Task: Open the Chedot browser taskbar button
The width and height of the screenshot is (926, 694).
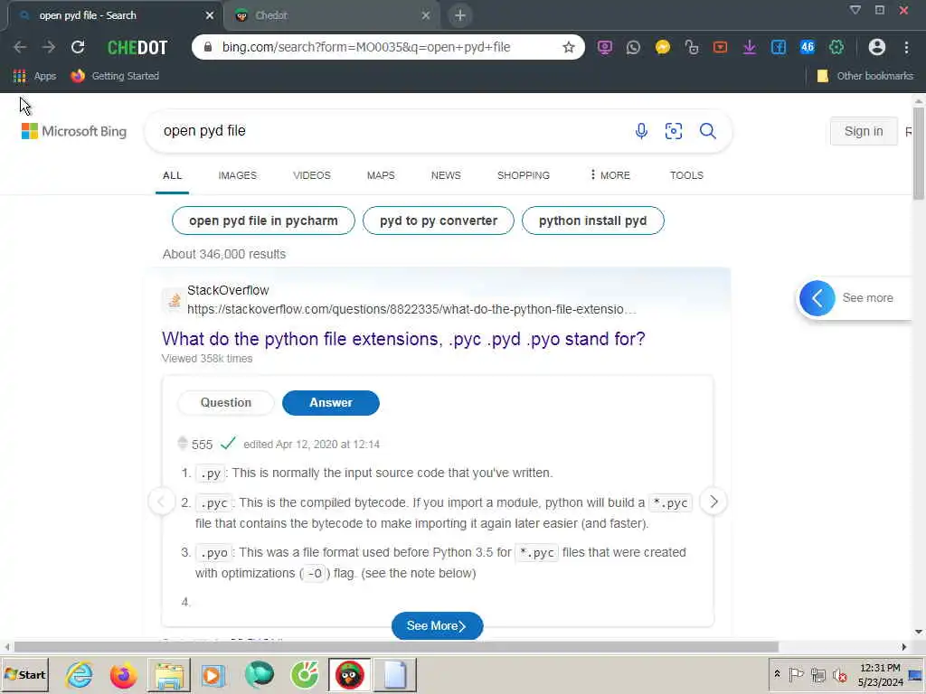Action: pyautogui.click(x=350, y=674)
